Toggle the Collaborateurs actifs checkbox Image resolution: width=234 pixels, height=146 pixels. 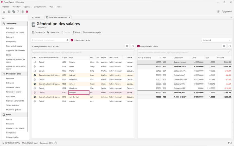click(x=72, y=40)
